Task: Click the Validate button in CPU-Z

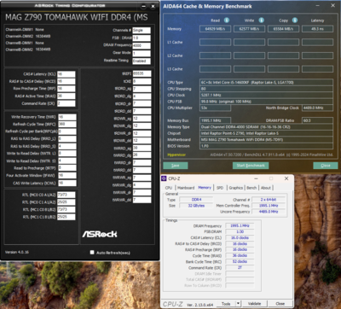Action: (x=254, y=304)
